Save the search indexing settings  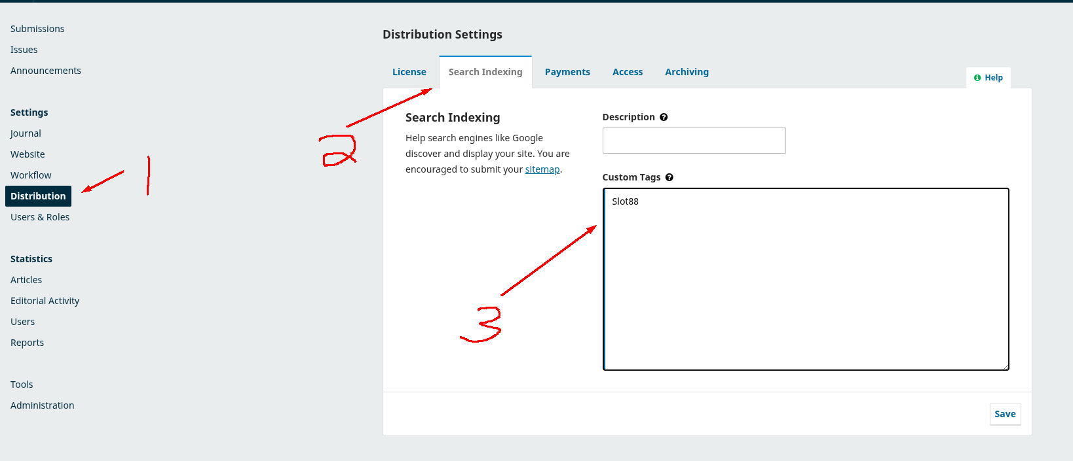[x=1005, y=414]
